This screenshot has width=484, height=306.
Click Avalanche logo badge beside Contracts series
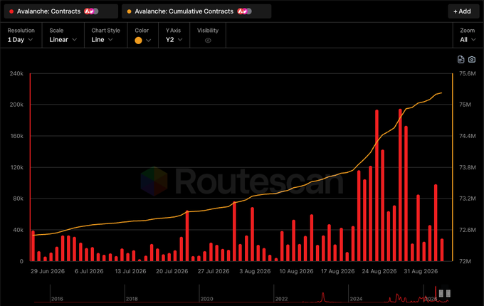tap(91, 11)
